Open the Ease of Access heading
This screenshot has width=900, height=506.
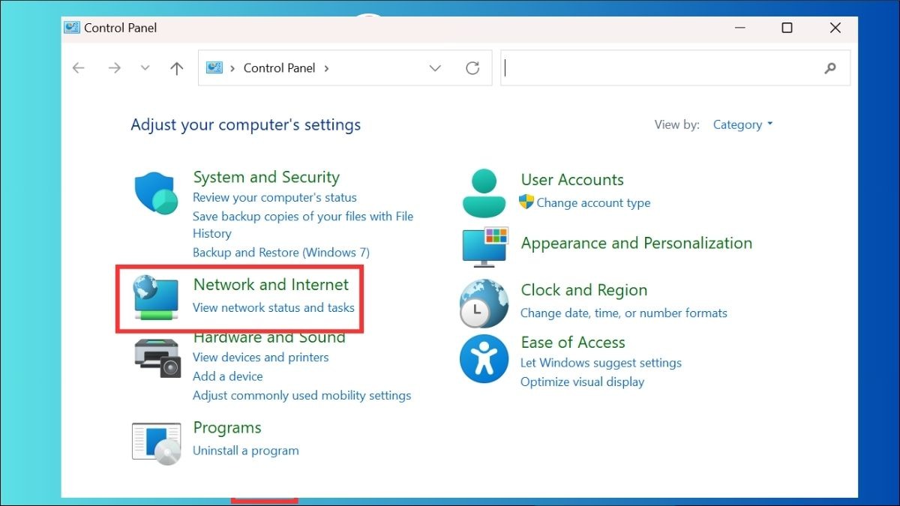[x=573, y=343]
